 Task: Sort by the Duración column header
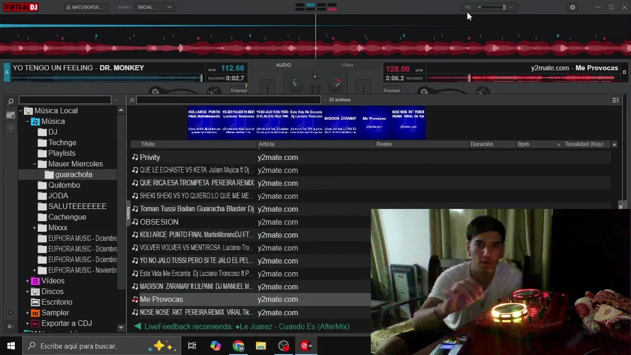click(x=481, y=144)
